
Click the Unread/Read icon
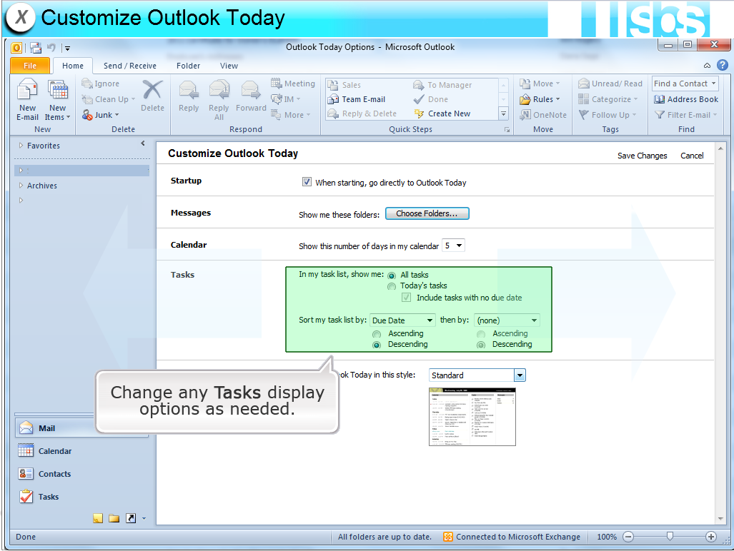click(583, 84)
